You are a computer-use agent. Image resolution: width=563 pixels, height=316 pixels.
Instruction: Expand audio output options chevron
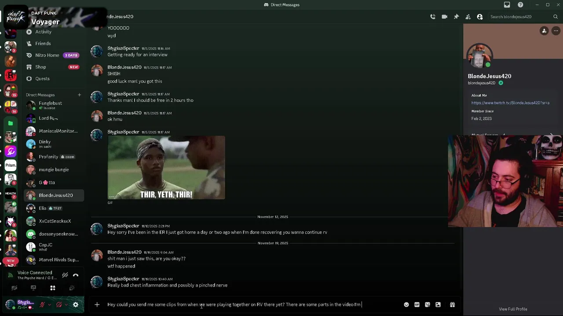point(66,305)
